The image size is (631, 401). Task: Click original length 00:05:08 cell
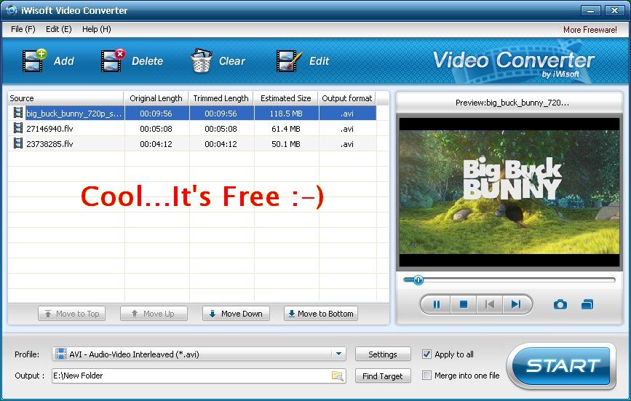pos(156,129)
